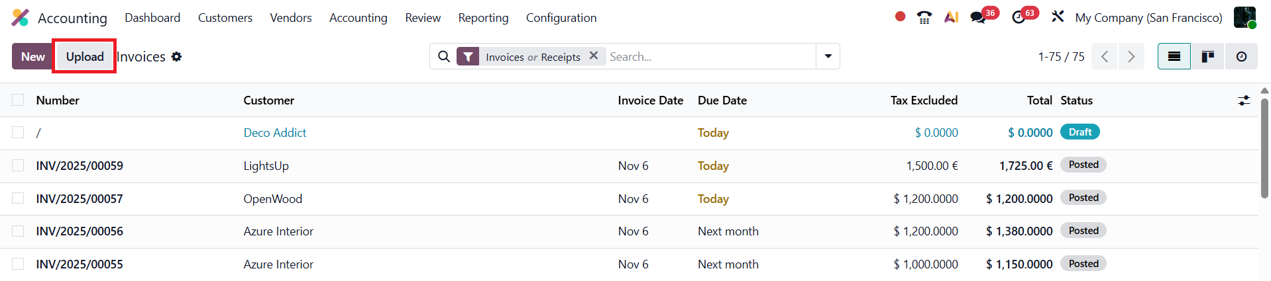This screenshot has height=281, width=1271.
Task: Toggle the select-all checkbox in table header
Action: pyautogui.click(x=18, y=100)
